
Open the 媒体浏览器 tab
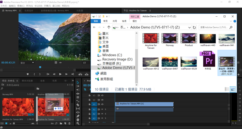pos(27,81)
